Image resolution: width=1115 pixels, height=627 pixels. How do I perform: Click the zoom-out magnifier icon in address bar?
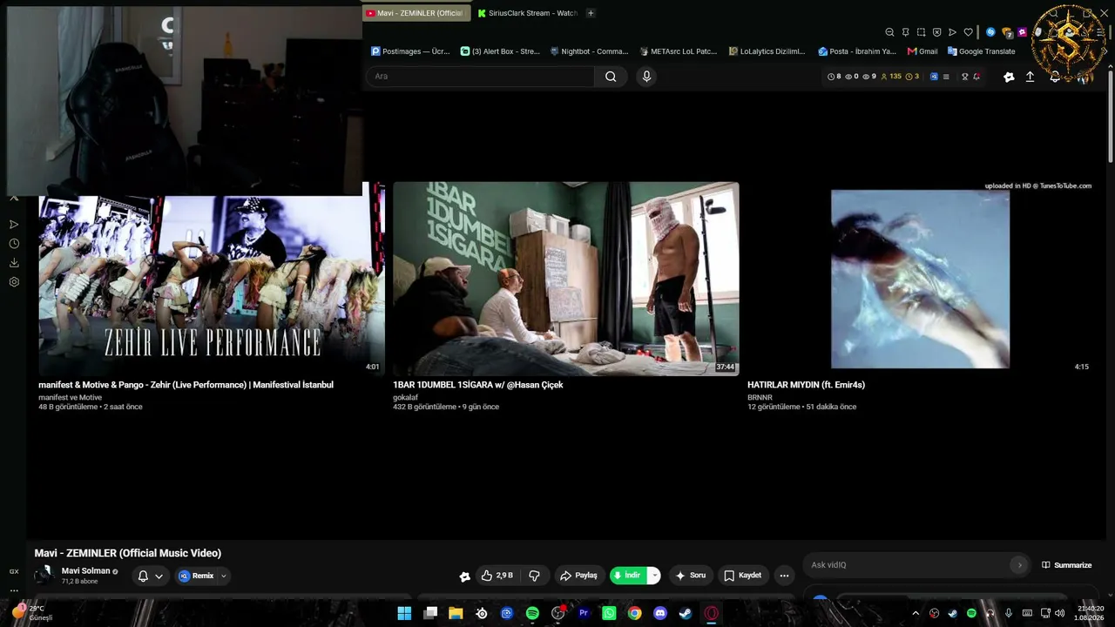pyautogui.click(x=889, y=32)
